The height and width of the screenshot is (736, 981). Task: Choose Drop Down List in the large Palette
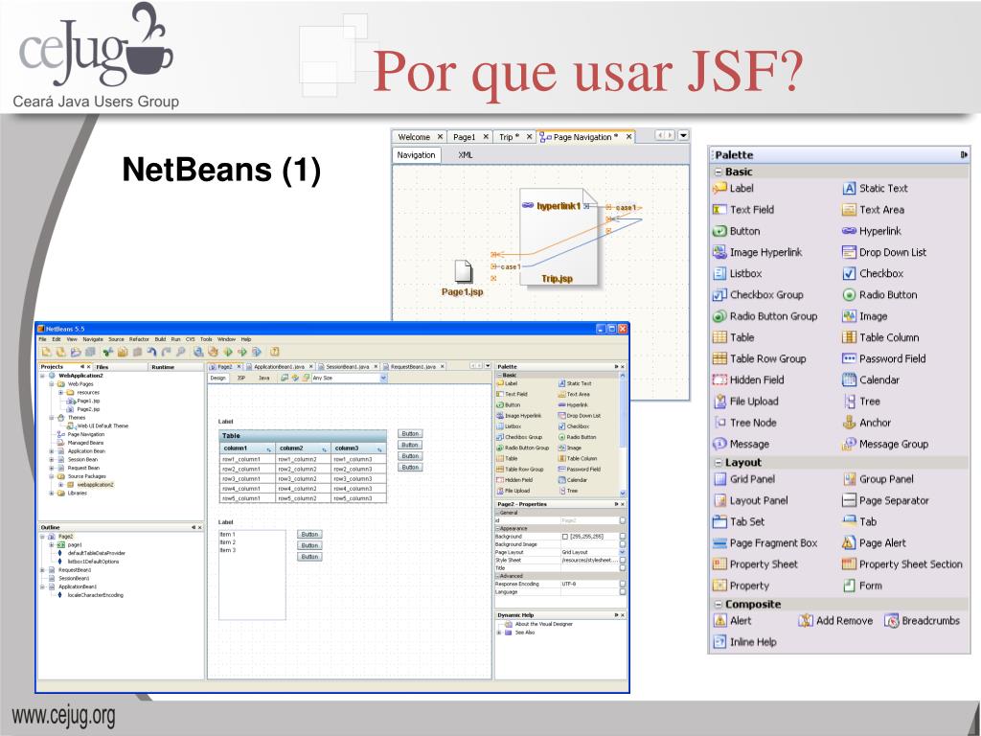pos(884,252)
